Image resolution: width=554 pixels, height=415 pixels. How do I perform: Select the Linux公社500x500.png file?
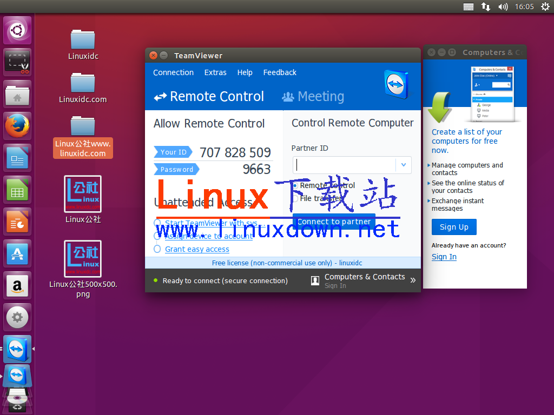coord(83,269)
